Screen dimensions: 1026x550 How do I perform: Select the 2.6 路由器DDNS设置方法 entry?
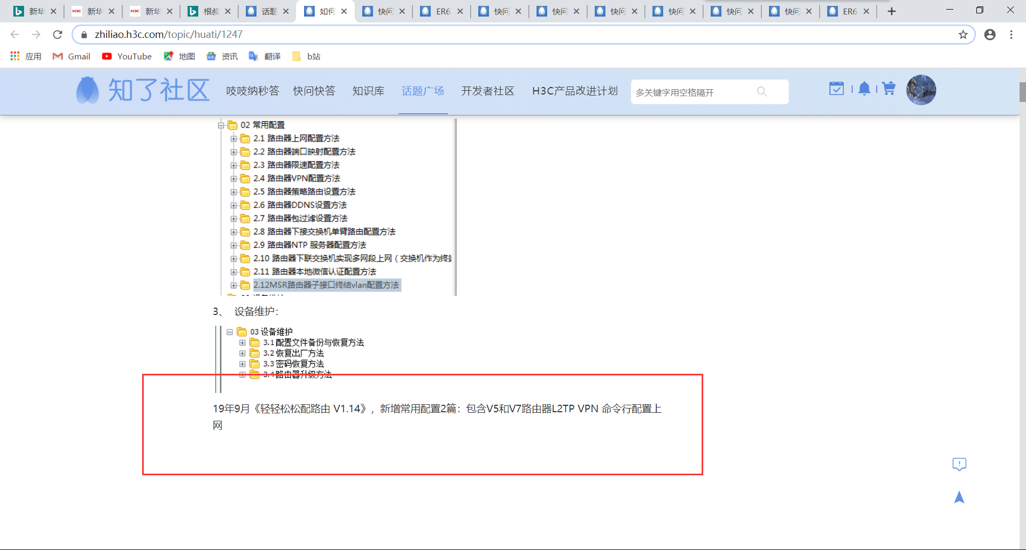point(300,205)
